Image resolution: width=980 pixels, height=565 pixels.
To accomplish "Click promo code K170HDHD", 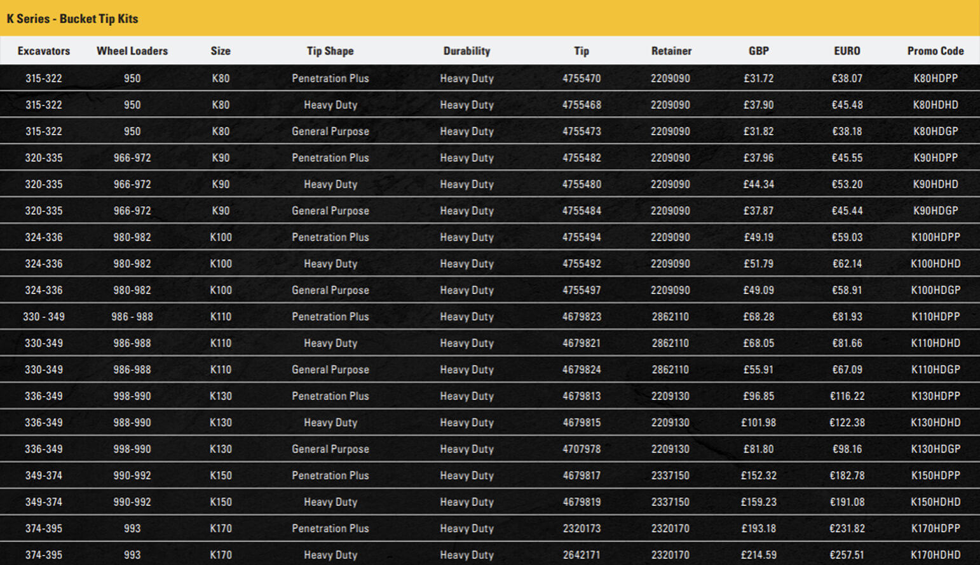I will 935,555.
